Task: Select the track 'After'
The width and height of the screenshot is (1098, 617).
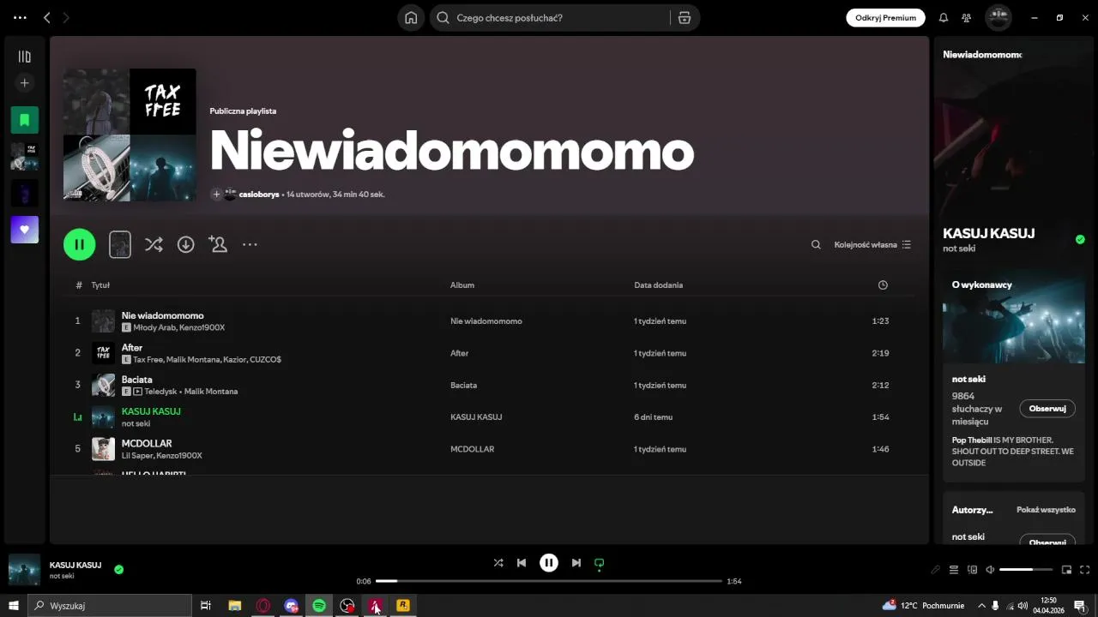Action: tap(132, 347)
